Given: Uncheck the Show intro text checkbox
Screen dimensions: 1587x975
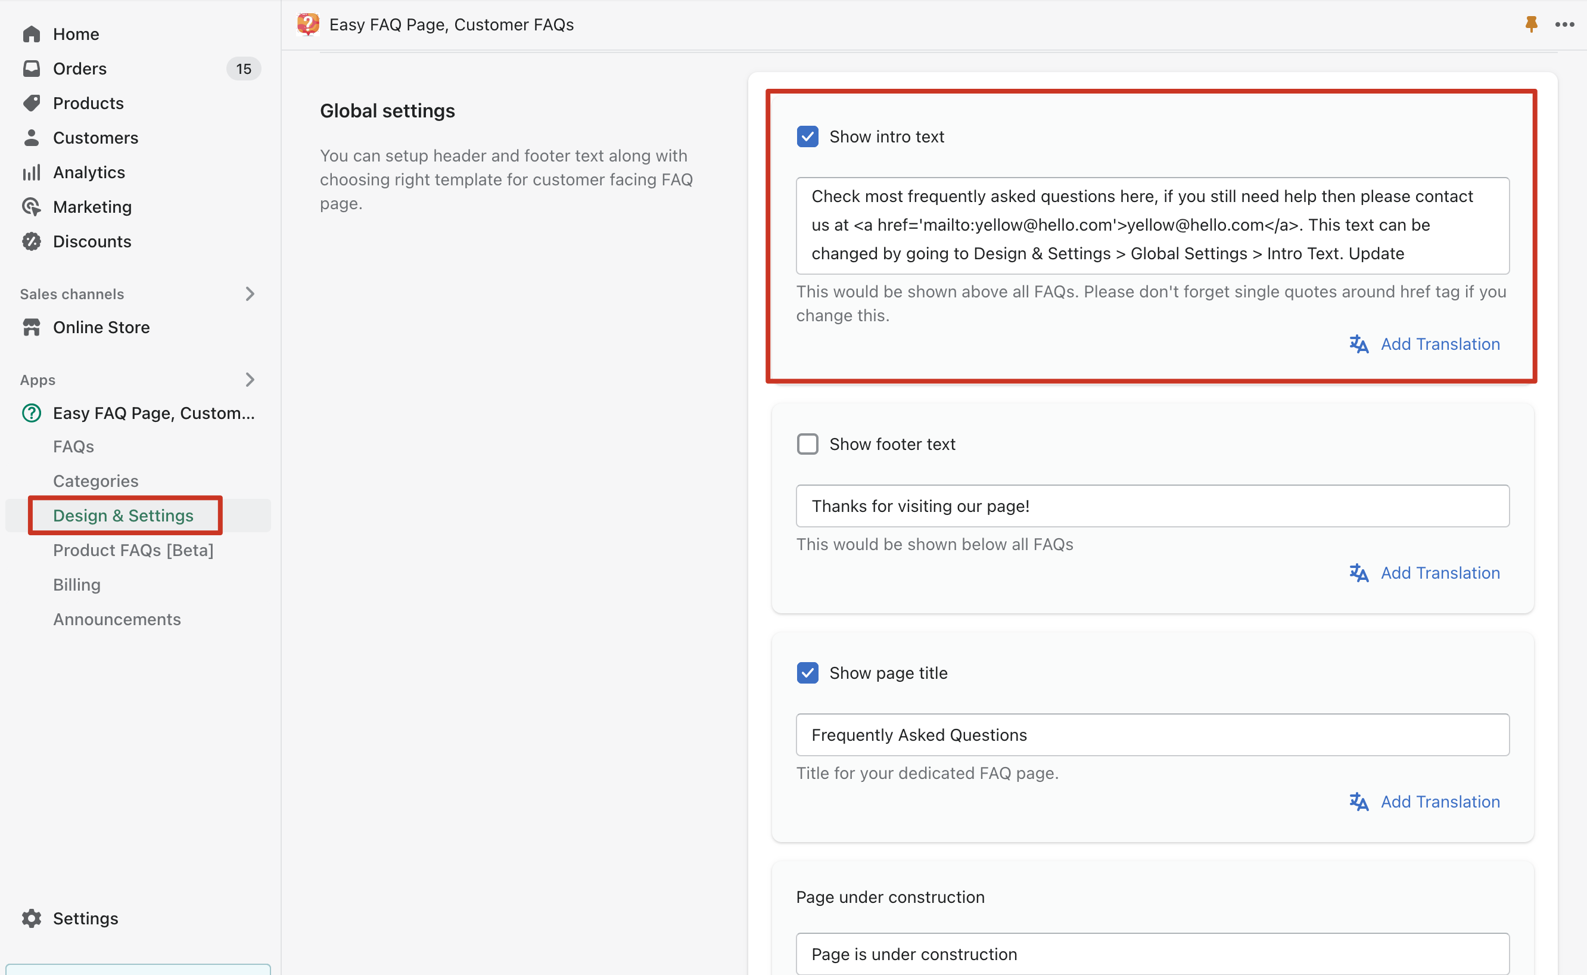Looking at the screenshot, I should (807, 136).
